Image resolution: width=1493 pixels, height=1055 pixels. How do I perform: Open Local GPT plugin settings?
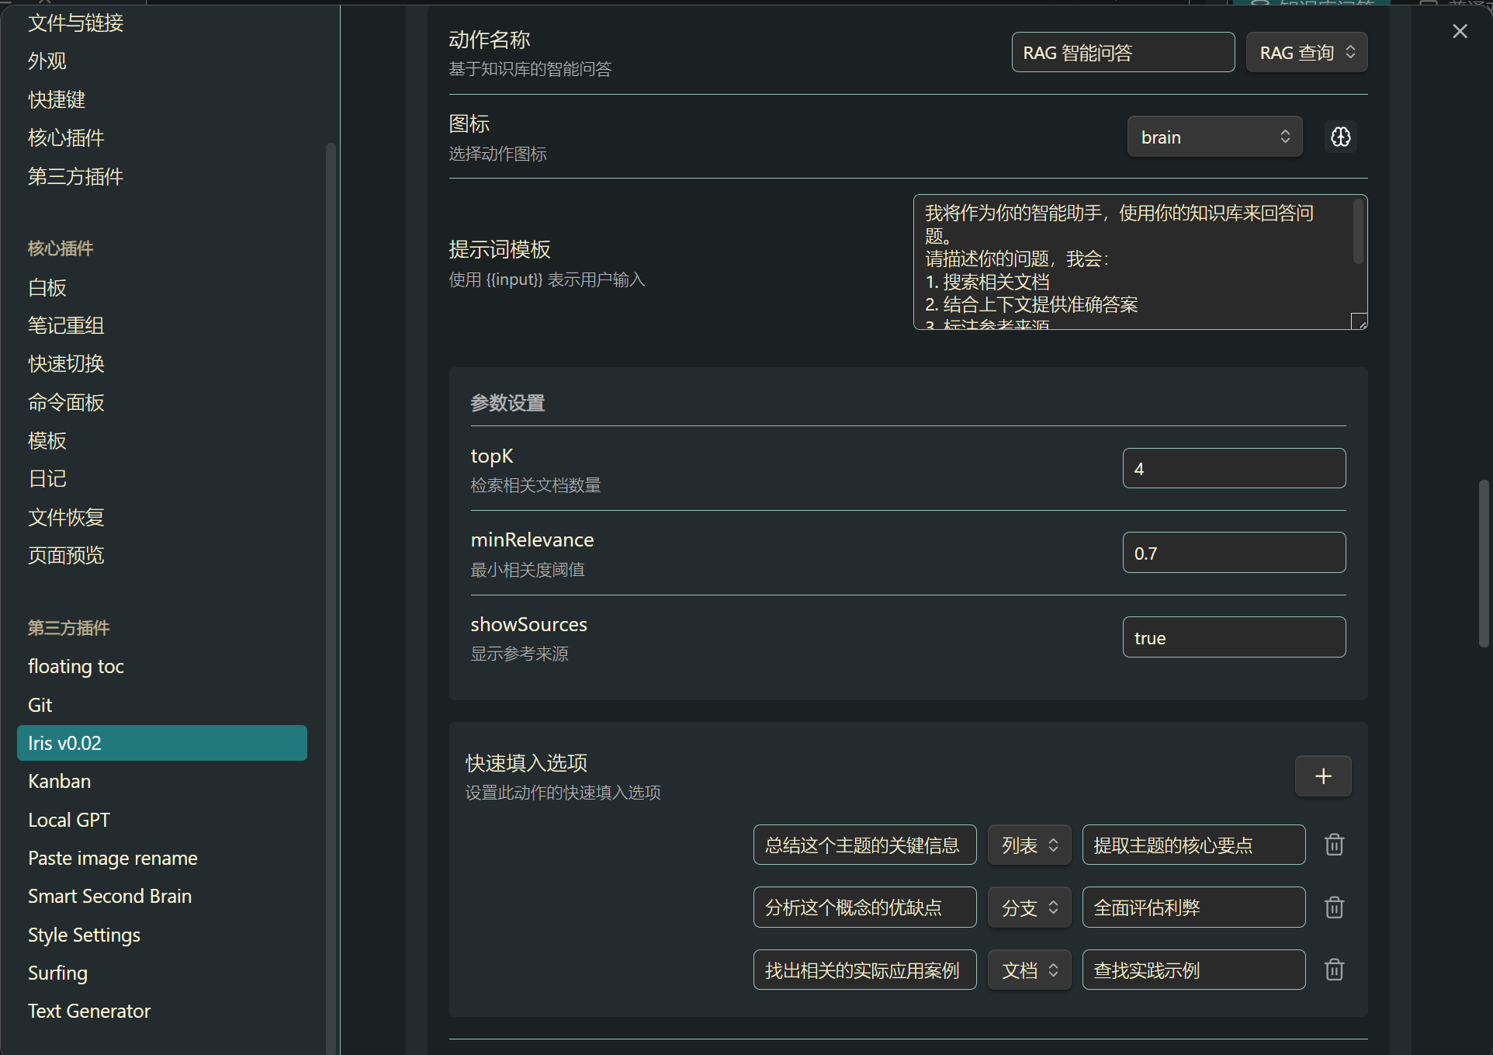161,820
